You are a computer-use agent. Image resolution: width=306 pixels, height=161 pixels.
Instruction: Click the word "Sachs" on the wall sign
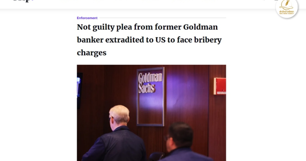147,89
